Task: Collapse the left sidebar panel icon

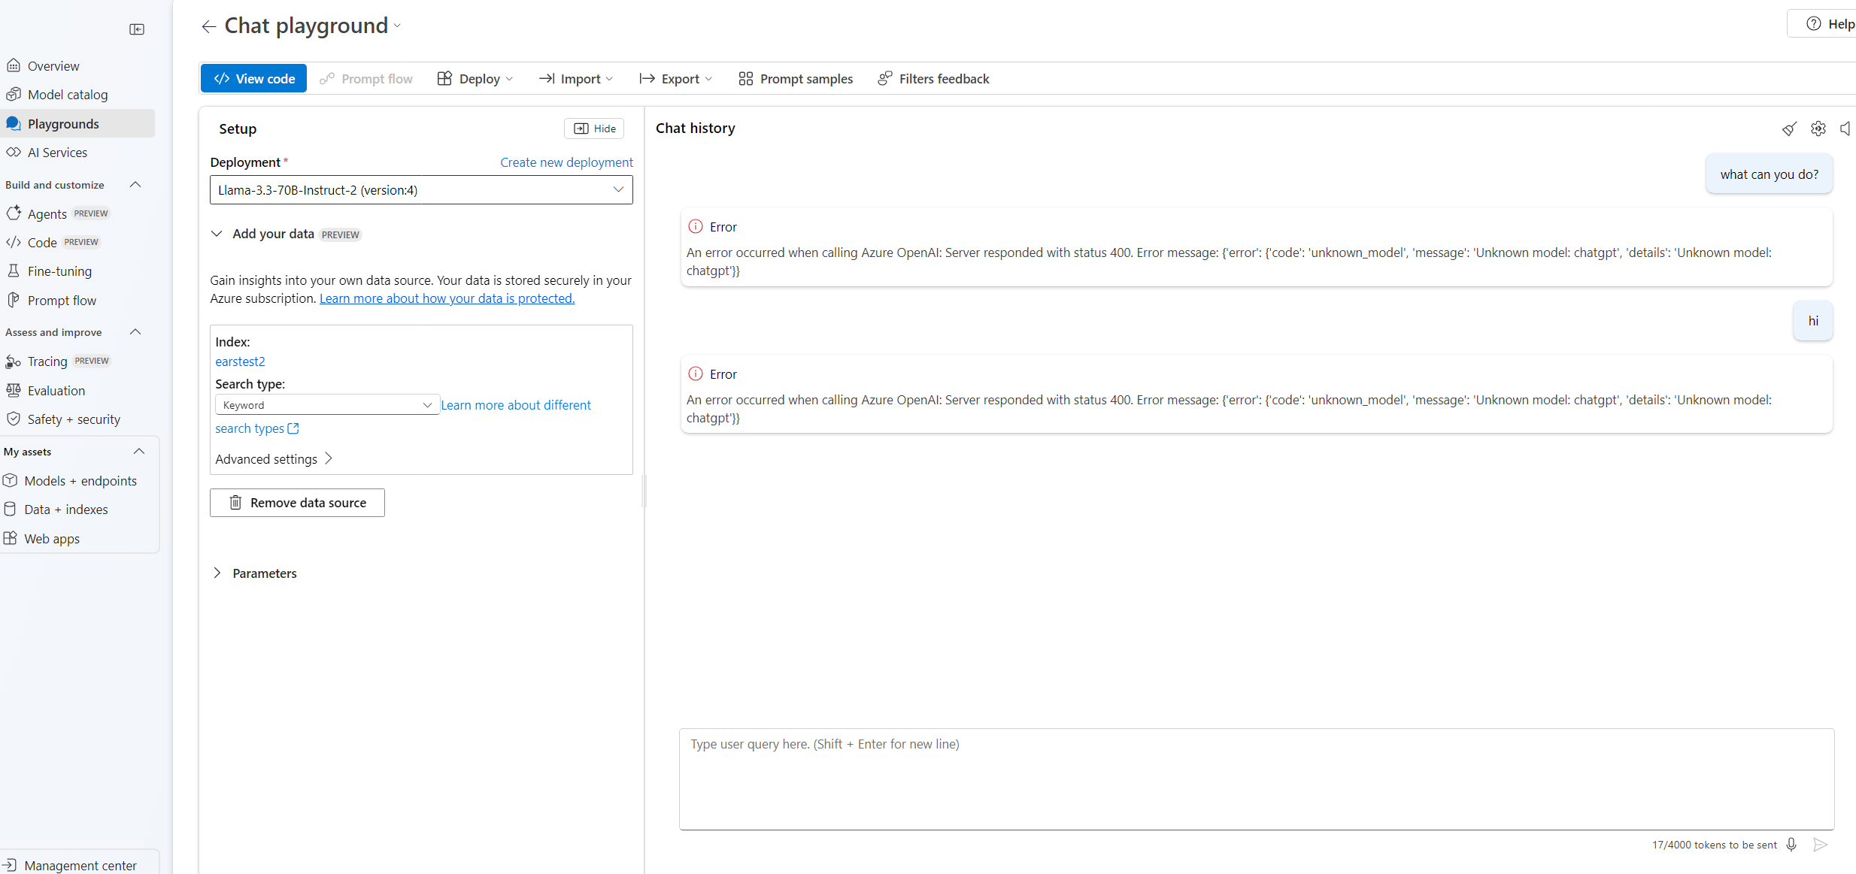Action: click(x=137, y=29)
